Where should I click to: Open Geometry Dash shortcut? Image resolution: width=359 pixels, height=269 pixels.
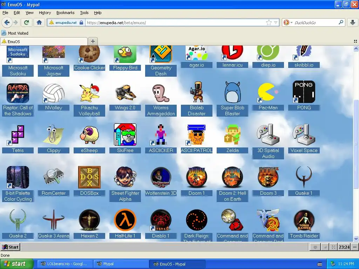click(161, 54)
